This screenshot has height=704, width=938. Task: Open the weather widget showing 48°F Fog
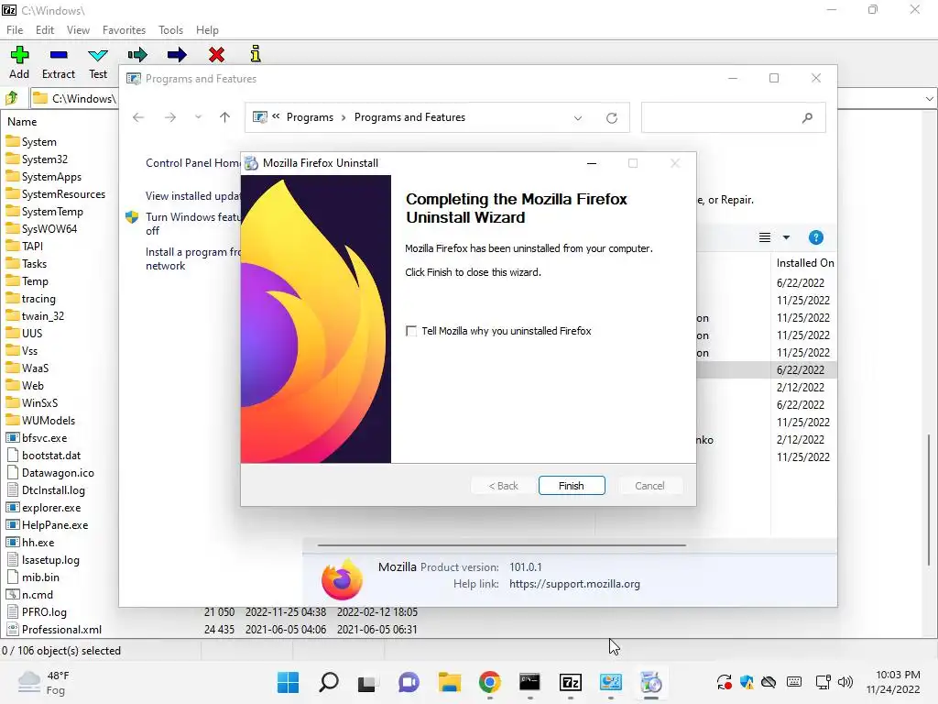(x=45, y=682)
